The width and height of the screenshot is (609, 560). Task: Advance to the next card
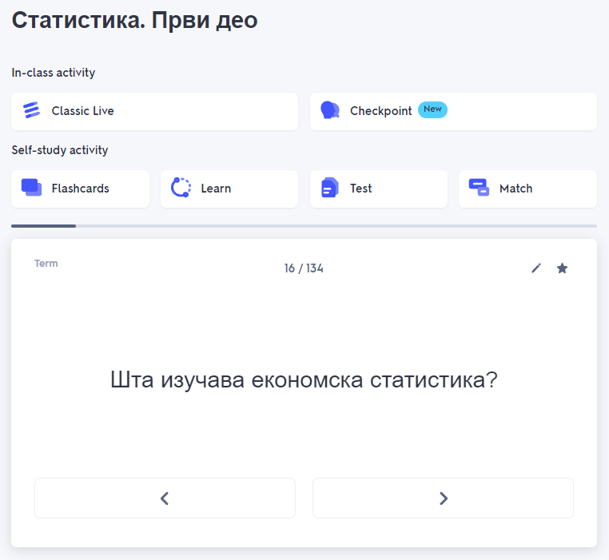click(443, 498)
